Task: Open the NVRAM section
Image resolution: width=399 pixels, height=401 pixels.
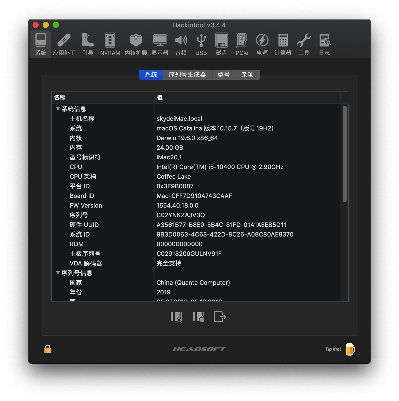Action: pyautogui.click(x=110, y=44)
